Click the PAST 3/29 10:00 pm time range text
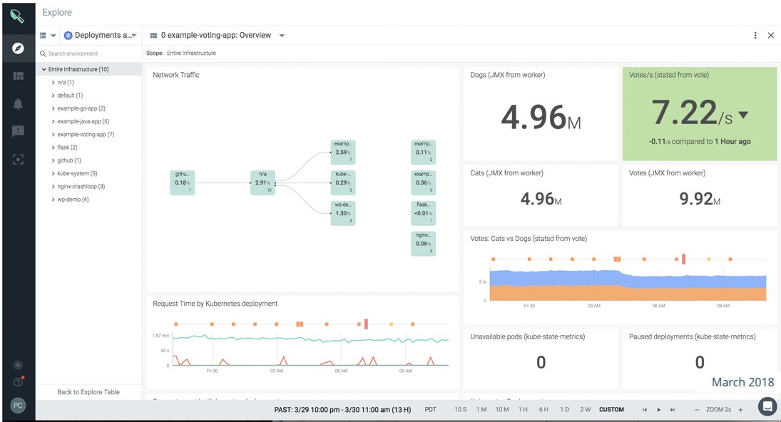Viewport: 781px width, 422px height. coord(342,410)
